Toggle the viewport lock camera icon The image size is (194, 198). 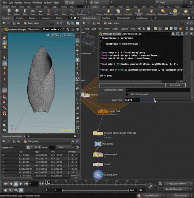(x=48, y=35)
